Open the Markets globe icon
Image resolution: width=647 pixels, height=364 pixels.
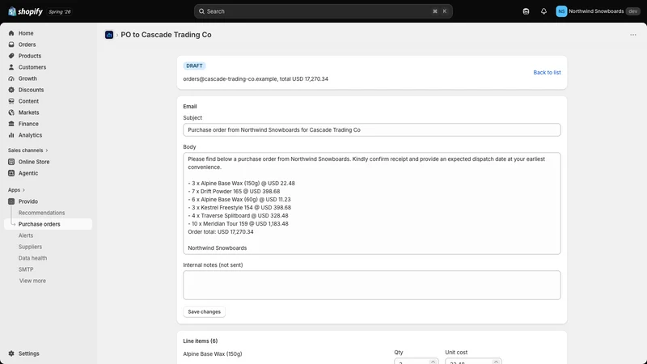coord(11,112)
